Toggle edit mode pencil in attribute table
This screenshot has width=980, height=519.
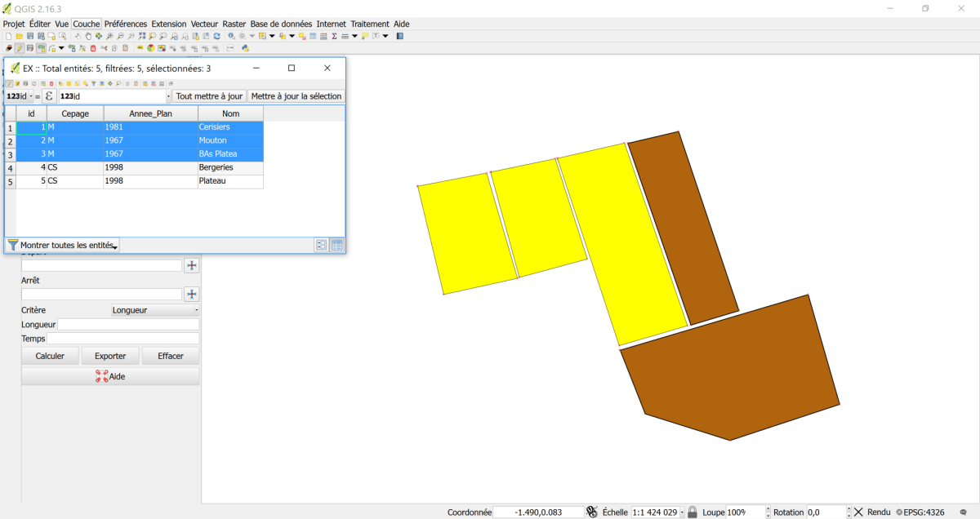[x=9, y=84]
